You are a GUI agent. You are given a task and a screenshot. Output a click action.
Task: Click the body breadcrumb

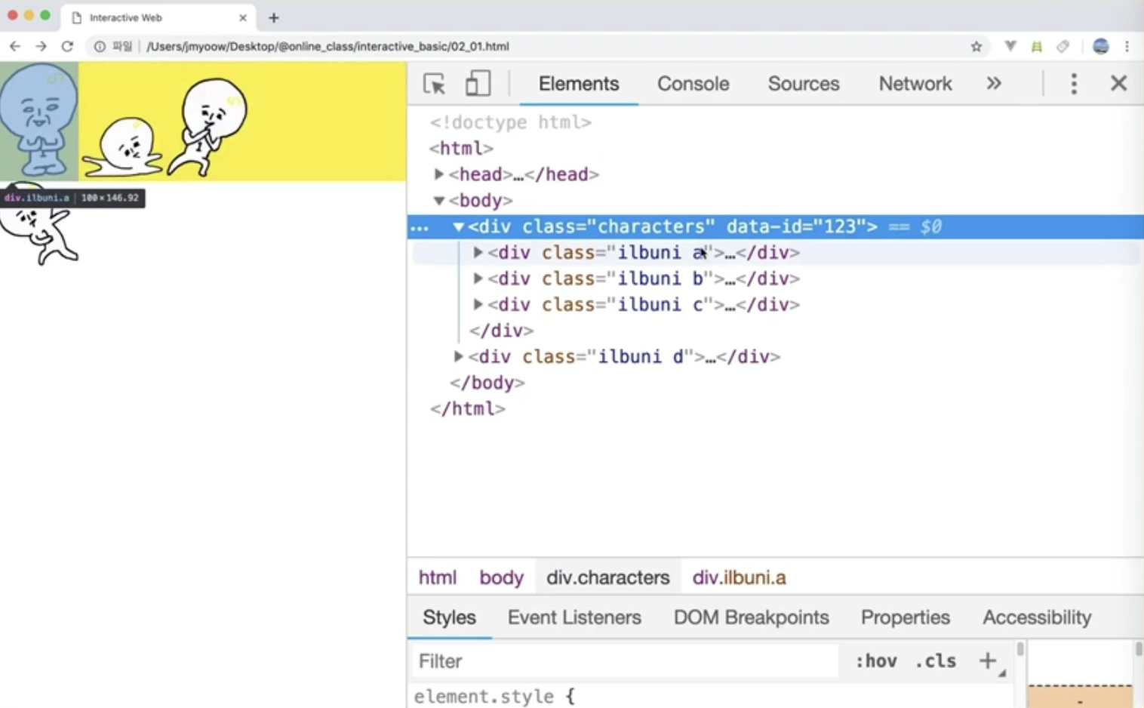tap(501, 577)
